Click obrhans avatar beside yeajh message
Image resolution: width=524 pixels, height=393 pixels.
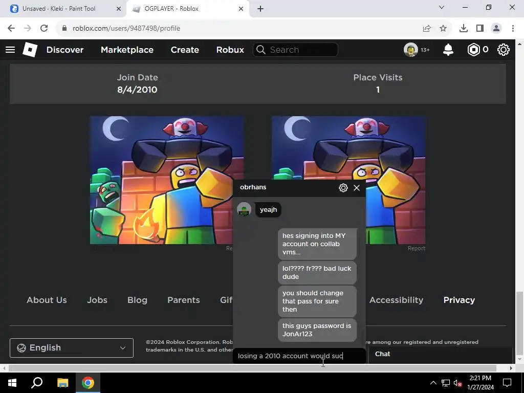point(244,210)
